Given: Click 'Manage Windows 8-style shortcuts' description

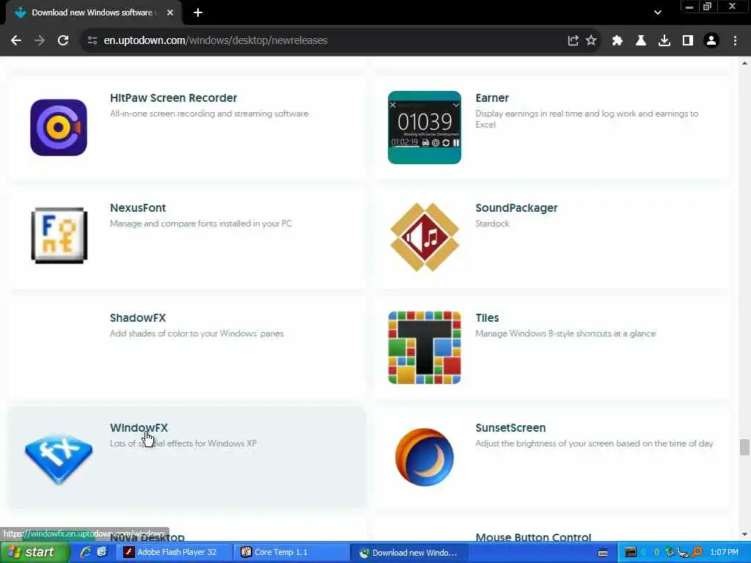Looking at the screenshot, I should tap(565, 334).
